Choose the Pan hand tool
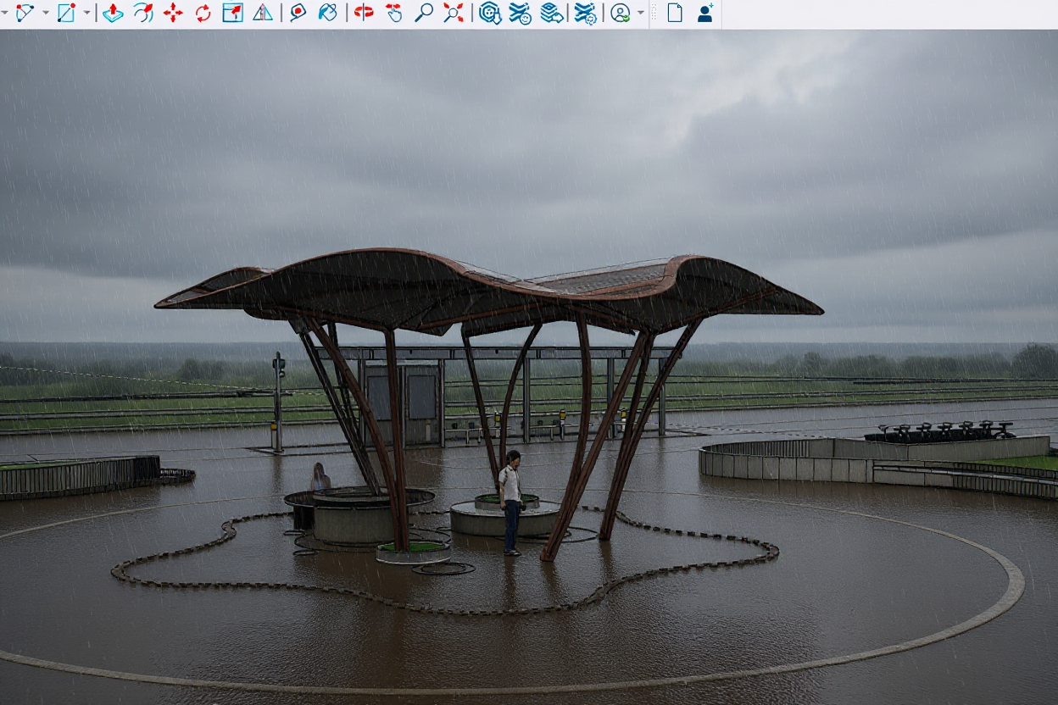The height and width of the screenshot is (705, 1058). [393, 13]
